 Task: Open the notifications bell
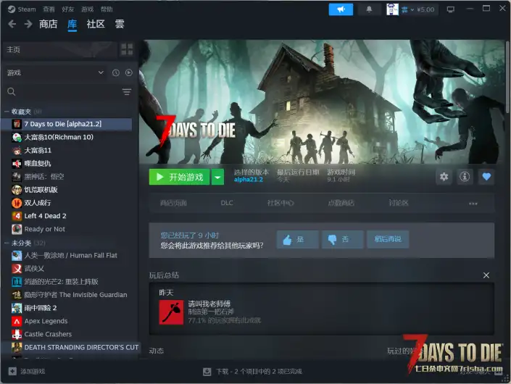369,9
